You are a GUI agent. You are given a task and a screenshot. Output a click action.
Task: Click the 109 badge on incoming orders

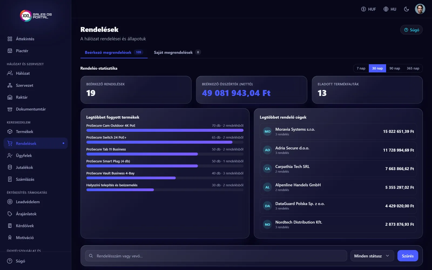click(139, 52)
